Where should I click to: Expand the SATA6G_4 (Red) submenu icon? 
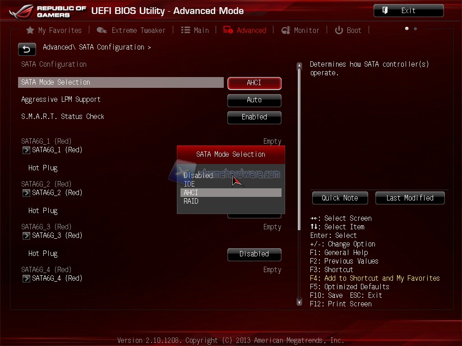(26, 278)
